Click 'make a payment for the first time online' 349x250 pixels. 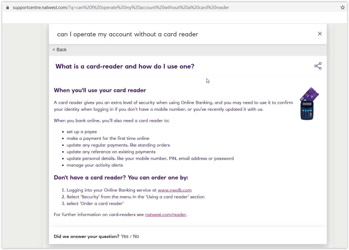click(108, 139)
